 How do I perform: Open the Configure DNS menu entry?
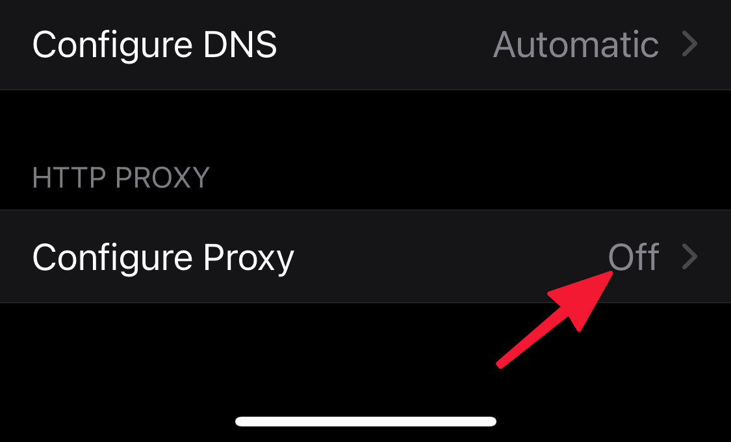coord(365,45)
